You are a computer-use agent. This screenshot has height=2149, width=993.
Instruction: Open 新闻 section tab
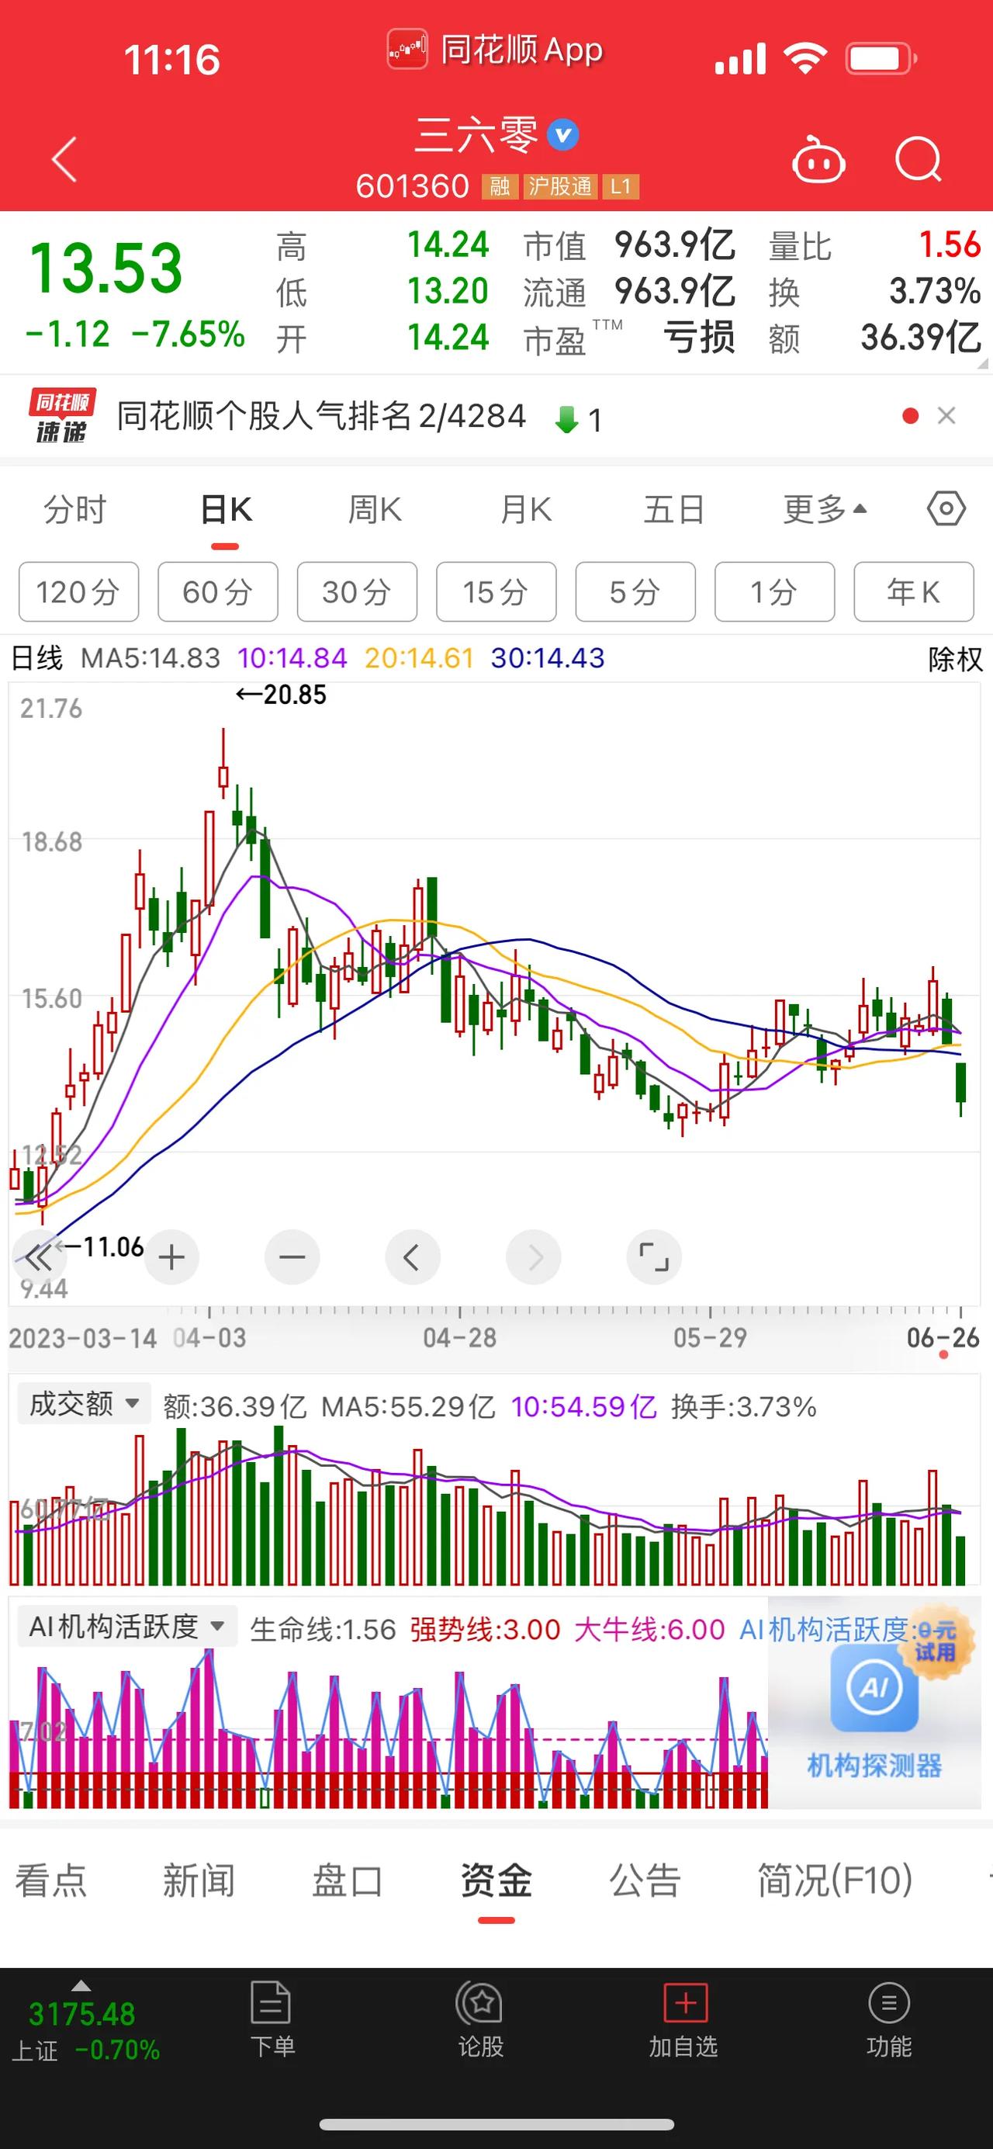(199, 1881)
